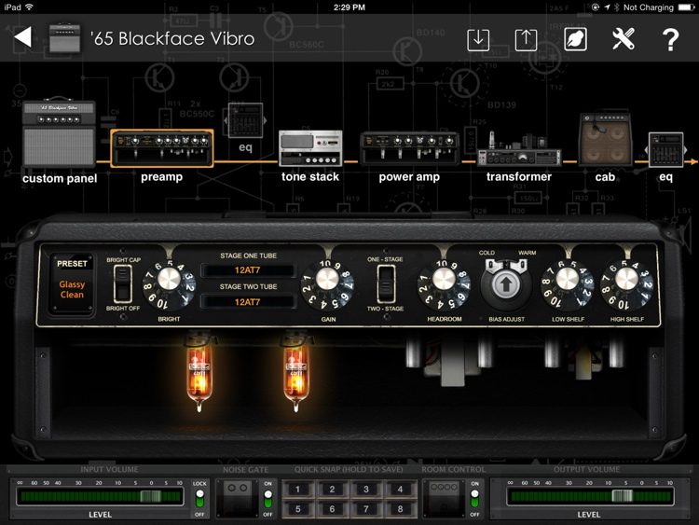Select the final eq module in chain

665,150
